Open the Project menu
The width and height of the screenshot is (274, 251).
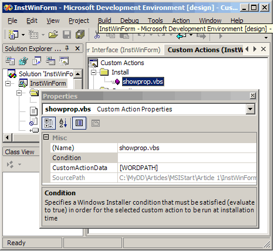point(79,21)
